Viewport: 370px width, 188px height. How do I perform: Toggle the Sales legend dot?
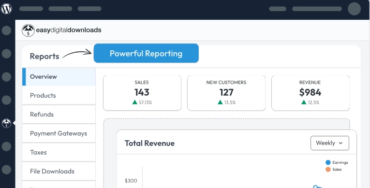pos(328,169)
